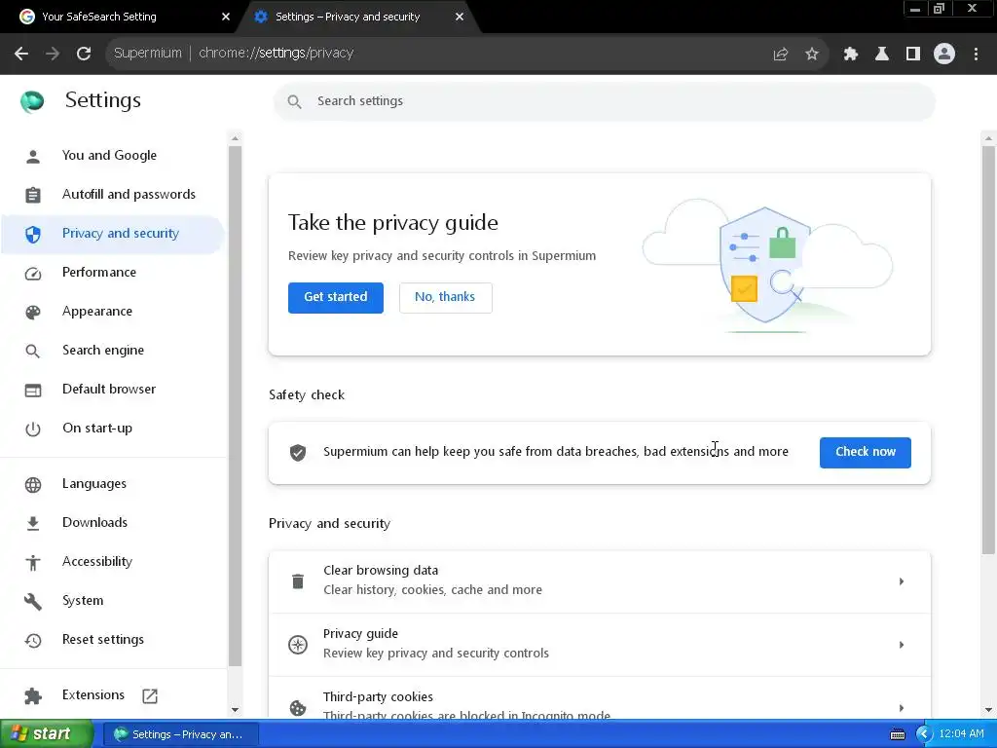Screen dimensions: 997x748
Task: Click the forward navigation arrow
Action: [x=53, y=54]
